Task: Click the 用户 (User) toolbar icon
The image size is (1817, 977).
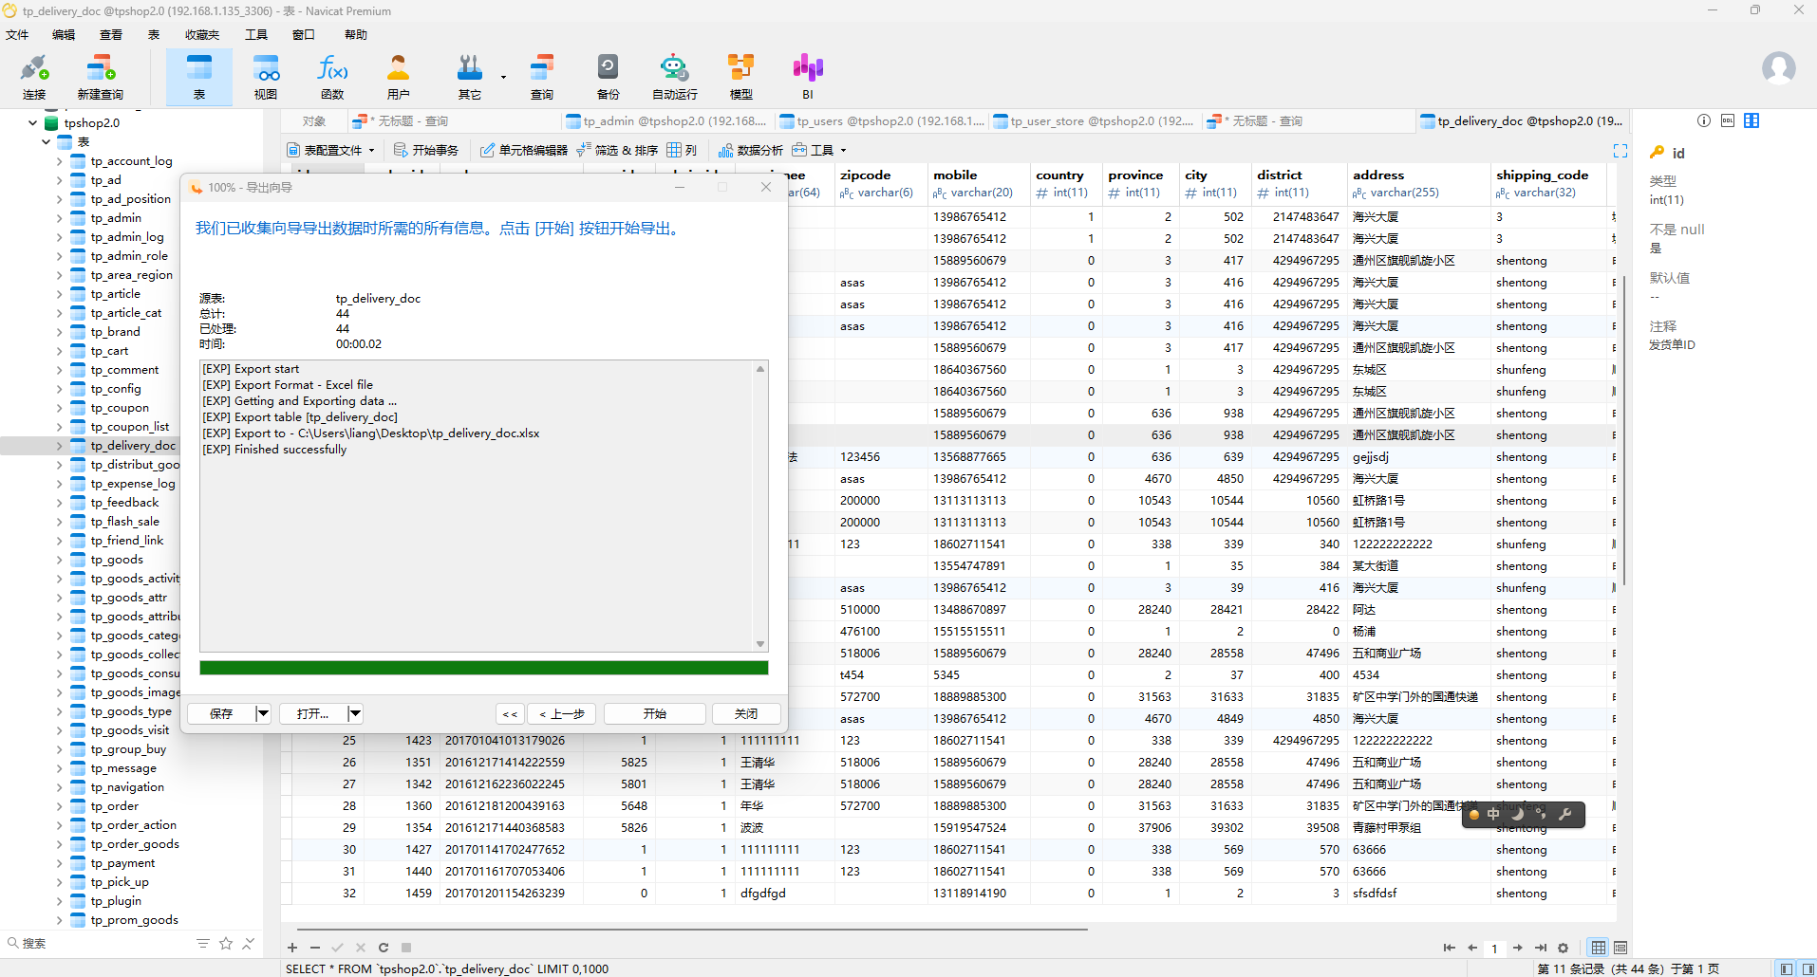Action: coord(399,77)
